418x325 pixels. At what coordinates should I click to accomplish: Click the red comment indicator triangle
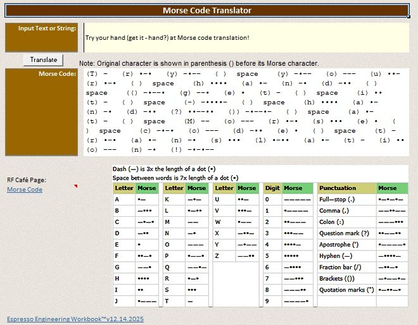click(76, 187)
